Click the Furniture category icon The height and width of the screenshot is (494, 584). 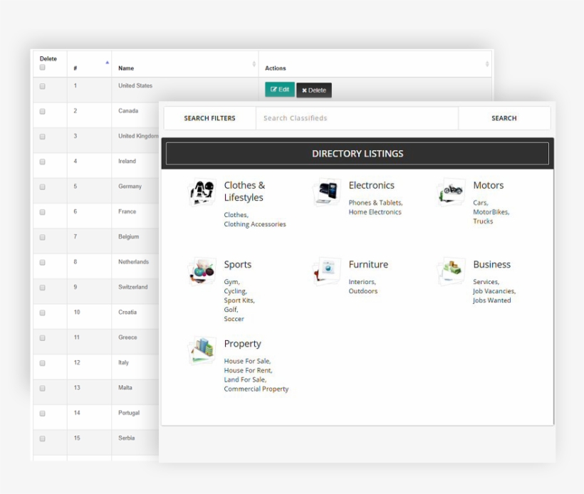click(x=325, y=268)
